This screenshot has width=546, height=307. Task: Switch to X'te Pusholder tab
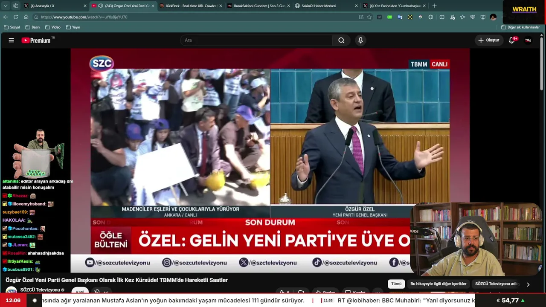point(395,6)
